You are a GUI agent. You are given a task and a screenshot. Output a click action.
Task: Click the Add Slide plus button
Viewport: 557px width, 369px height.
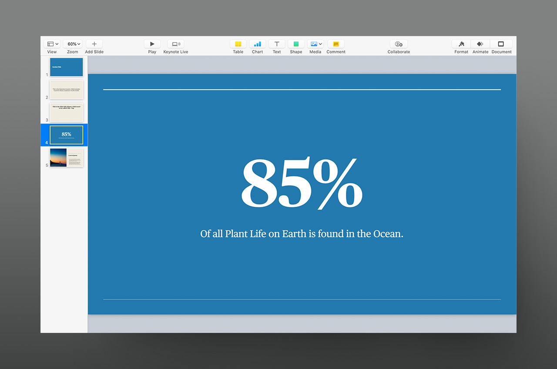tap(94, 44)
